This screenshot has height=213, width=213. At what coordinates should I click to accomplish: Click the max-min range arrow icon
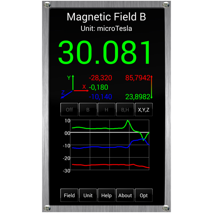pyautogui.click(x=151, y=87)
